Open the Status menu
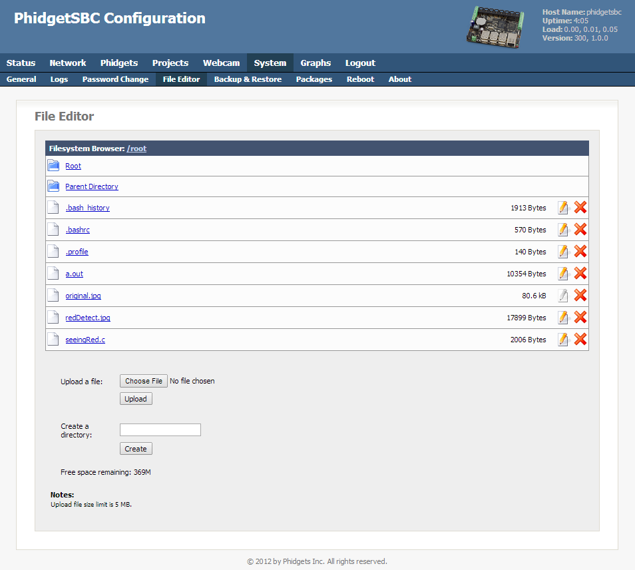The width and height of the screenshot is (635, 570). 21,63
